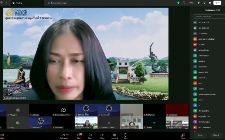Click the REC recording indicator
This screenshot has height=140, width=225.
pos(191,3)
